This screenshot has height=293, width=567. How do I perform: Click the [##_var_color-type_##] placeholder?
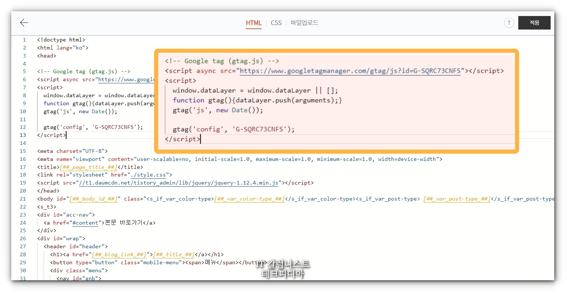(x=249, y=199)
